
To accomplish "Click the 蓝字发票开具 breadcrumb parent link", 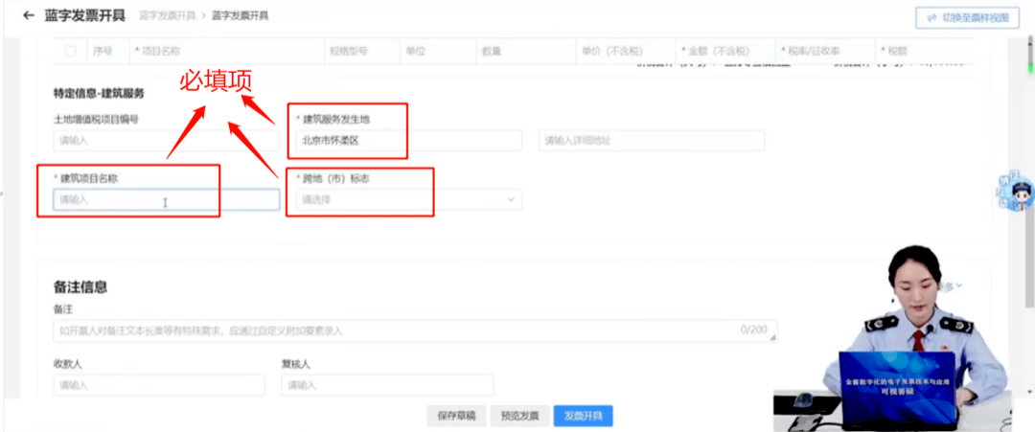I will pyautogui.click(x=168, y=16).
